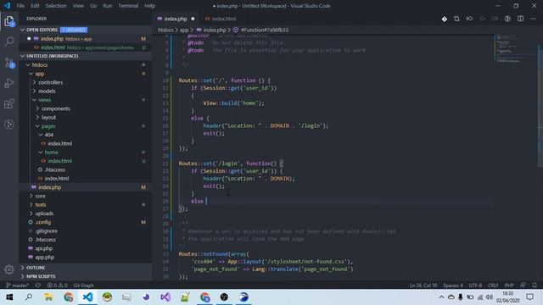
Task: Open the Run menu
Action: click(x=108, y=6)
